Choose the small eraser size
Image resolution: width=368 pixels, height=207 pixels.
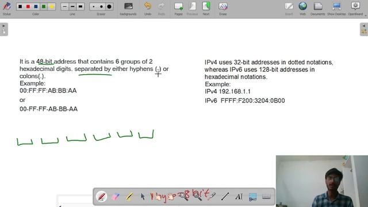[94, 6]
